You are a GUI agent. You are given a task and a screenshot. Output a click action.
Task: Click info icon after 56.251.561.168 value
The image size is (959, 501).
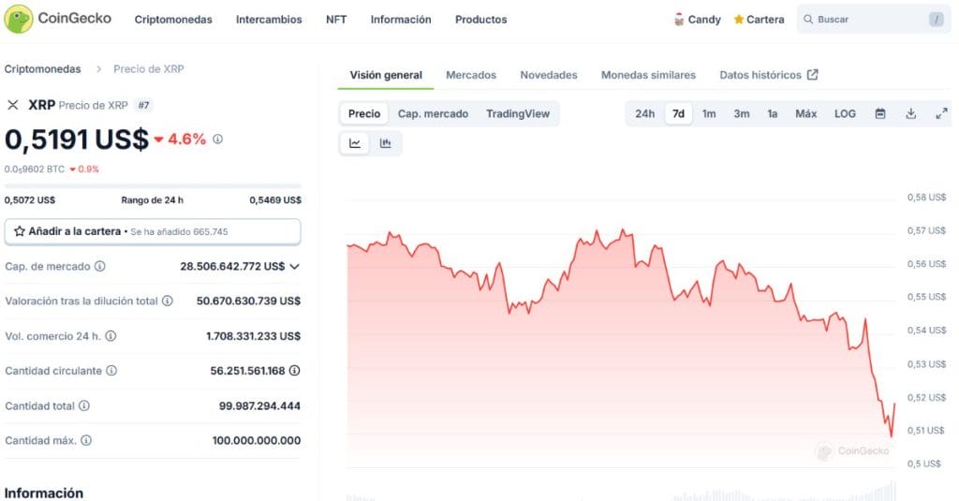[295, 371]
